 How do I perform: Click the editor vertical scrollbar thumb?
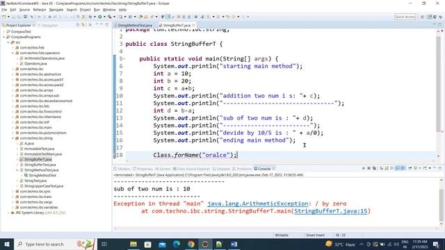(x=439, y=84)
